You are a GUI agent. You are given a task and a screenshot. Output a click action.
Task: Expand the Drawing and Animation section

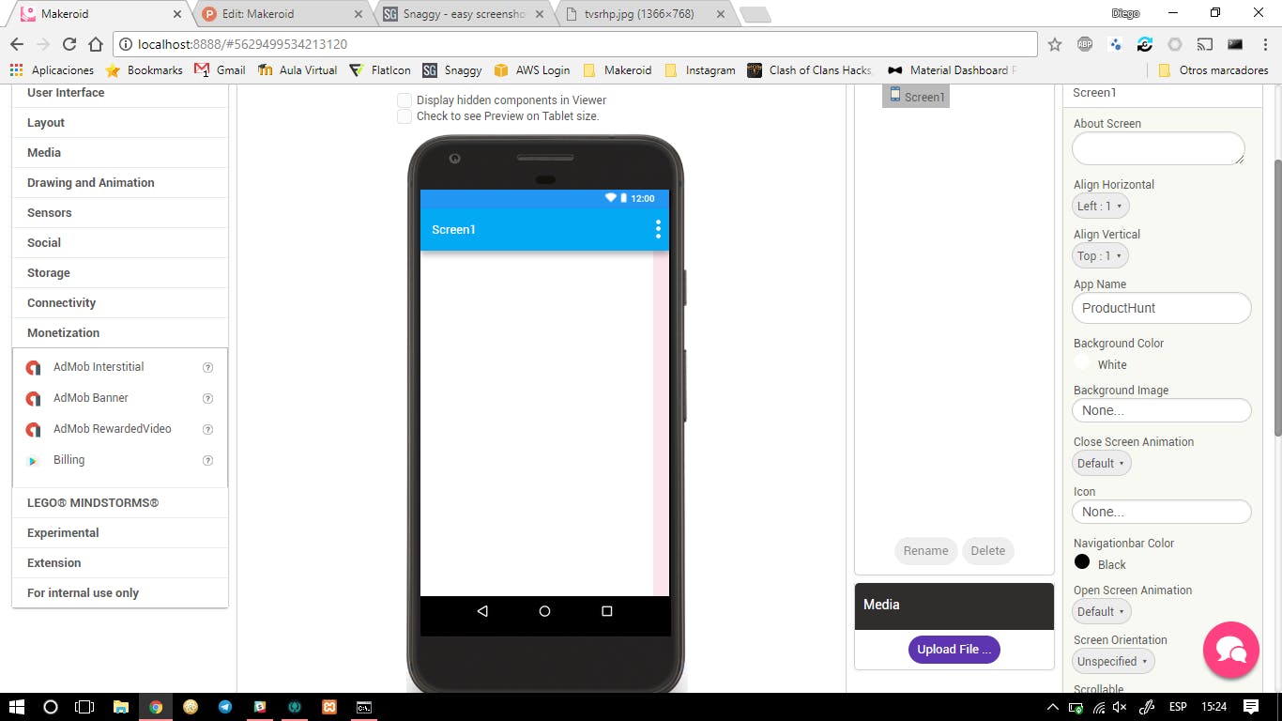tap(120, 183)
